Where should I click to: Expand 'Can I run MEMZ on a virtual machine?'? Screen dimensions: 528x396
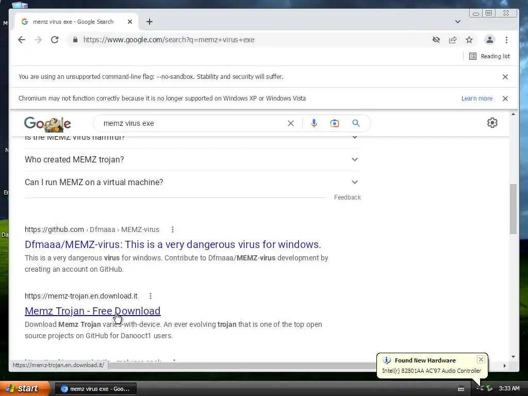tap(193, 182)
